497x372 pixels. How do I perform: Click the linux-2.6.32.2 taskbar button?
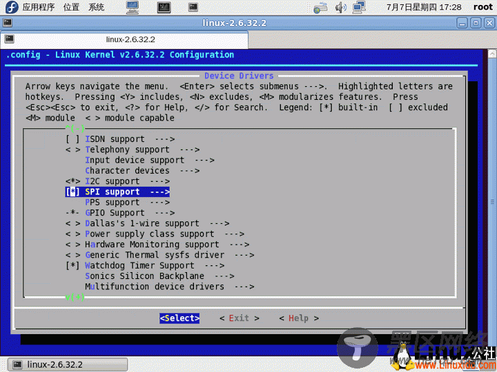tap(68, 364)
